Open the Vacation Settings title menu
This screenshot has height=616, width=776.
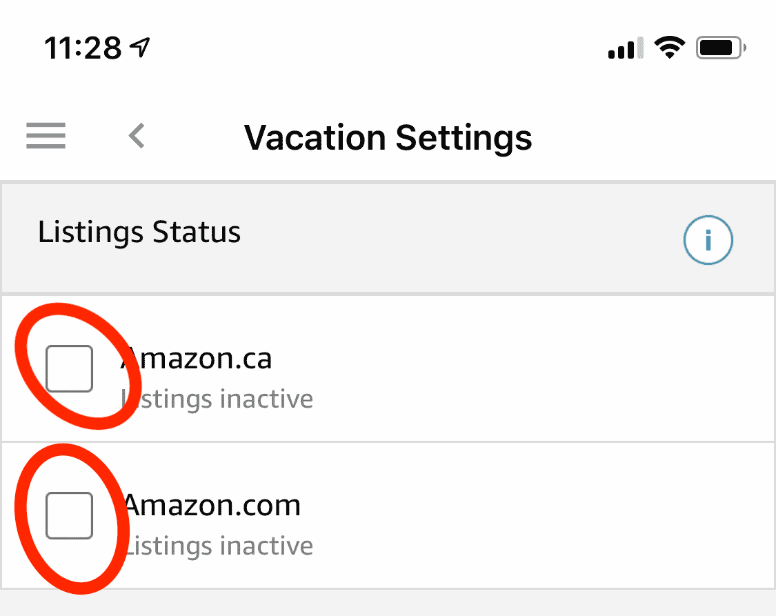388,137
